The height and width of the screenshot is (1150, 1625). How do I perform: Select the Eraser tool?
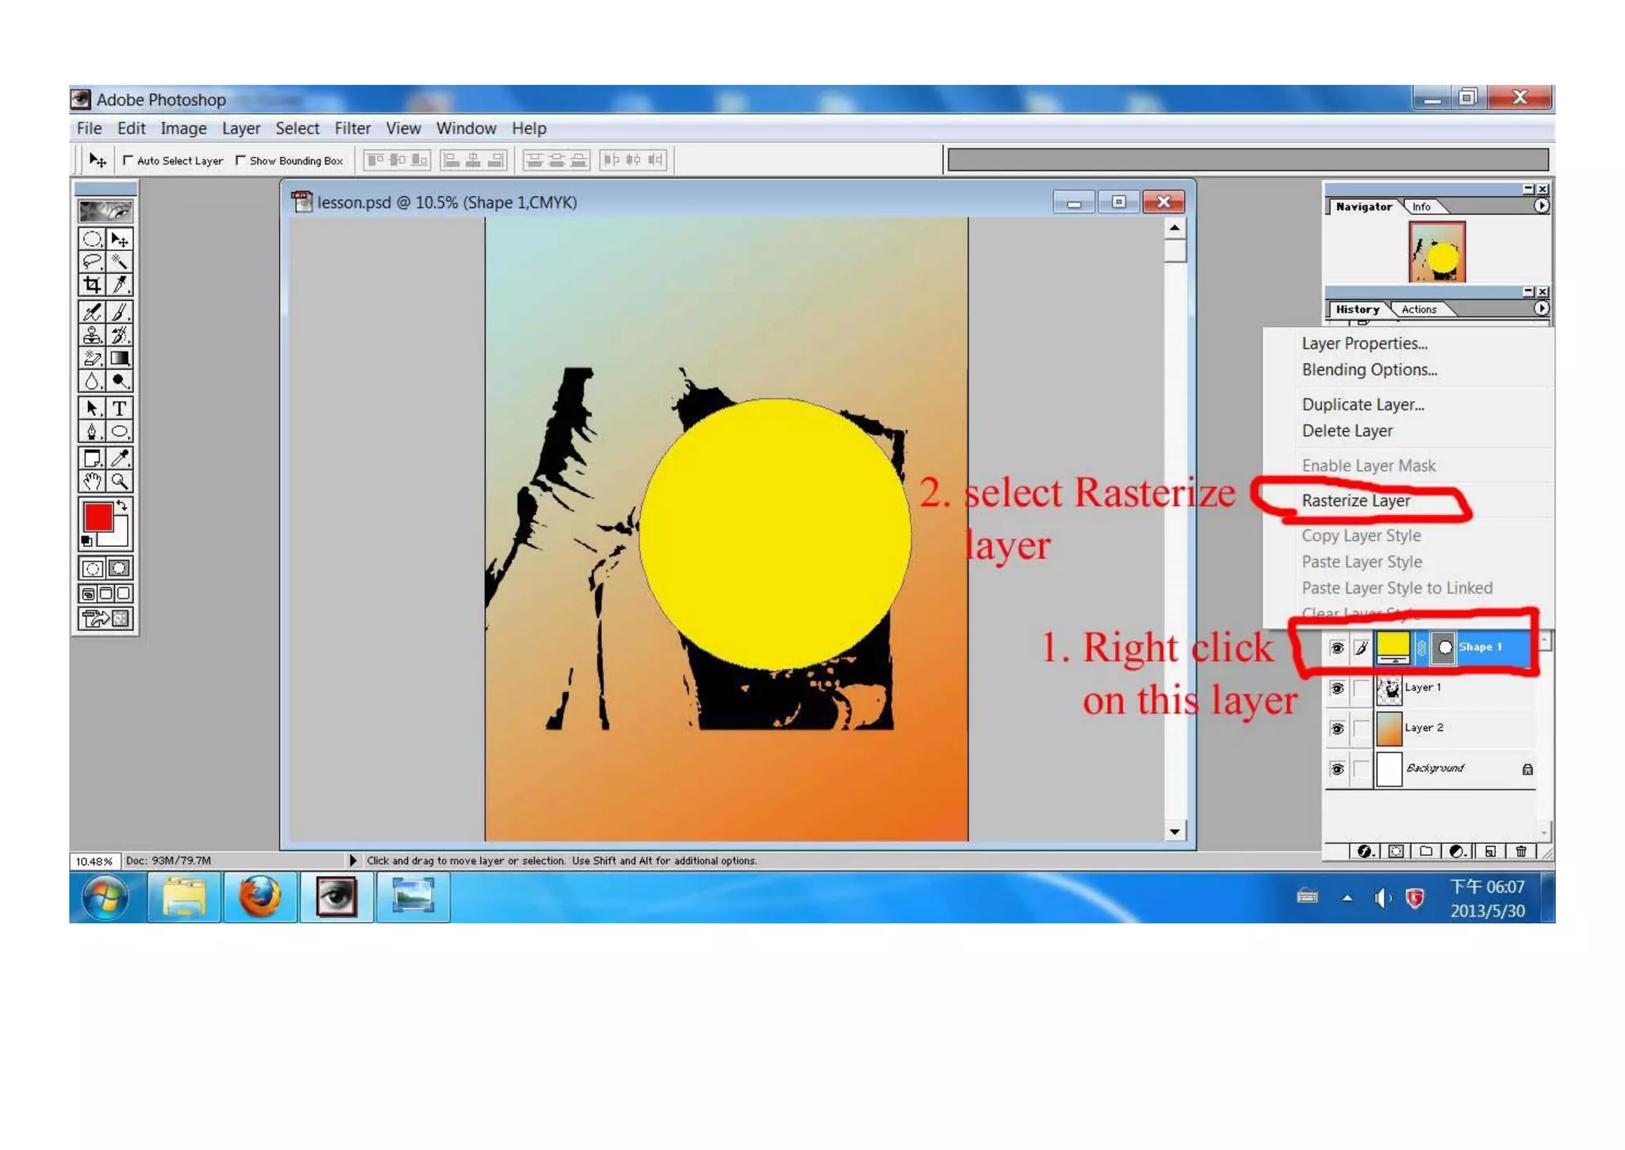pos(92,358)
